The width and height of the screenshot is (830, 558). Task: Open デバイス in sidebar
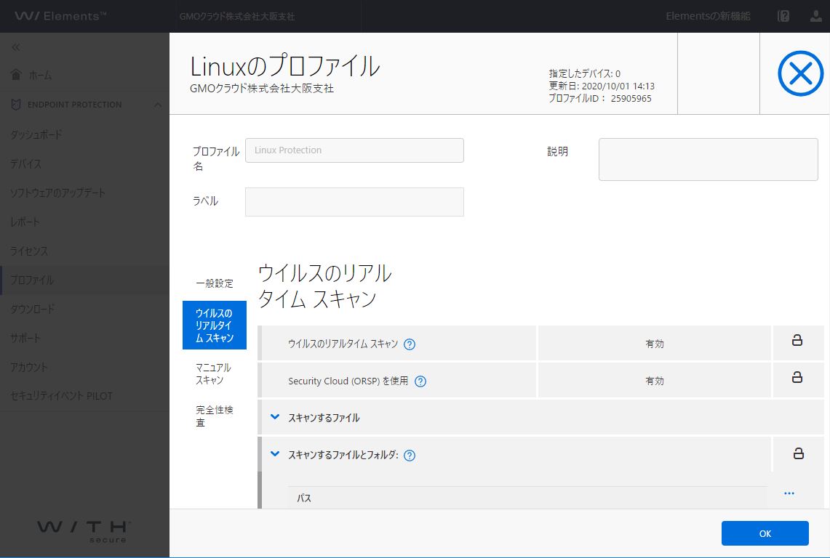point(26,164)
